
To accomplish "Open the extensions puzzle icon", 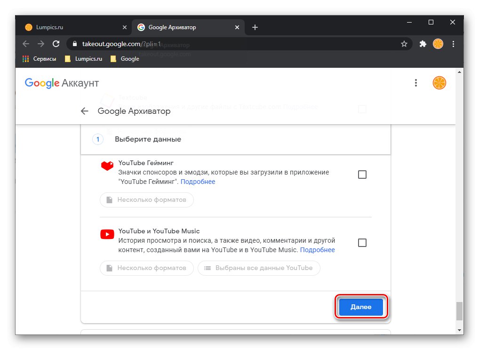I will tap(423, 44).
